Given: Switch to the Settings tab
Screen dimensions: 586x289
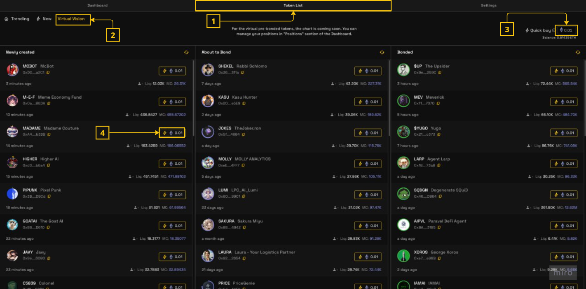Looking at the screenshot, I should [x=488, y=5].
